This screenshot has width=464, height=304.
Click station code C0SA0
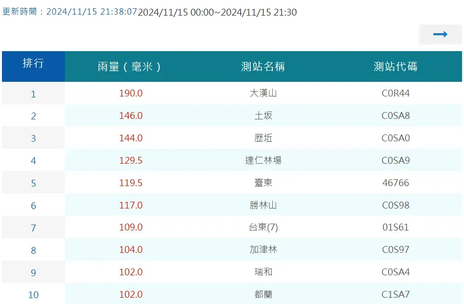pyautogui.click(x=396, y=138)
